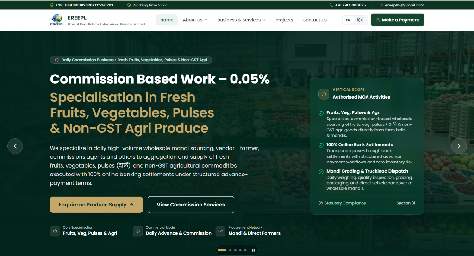Click Ethical Real Estate Enterprises Private Limited tagline
The image size is (474, 256).
pos(106,24)
